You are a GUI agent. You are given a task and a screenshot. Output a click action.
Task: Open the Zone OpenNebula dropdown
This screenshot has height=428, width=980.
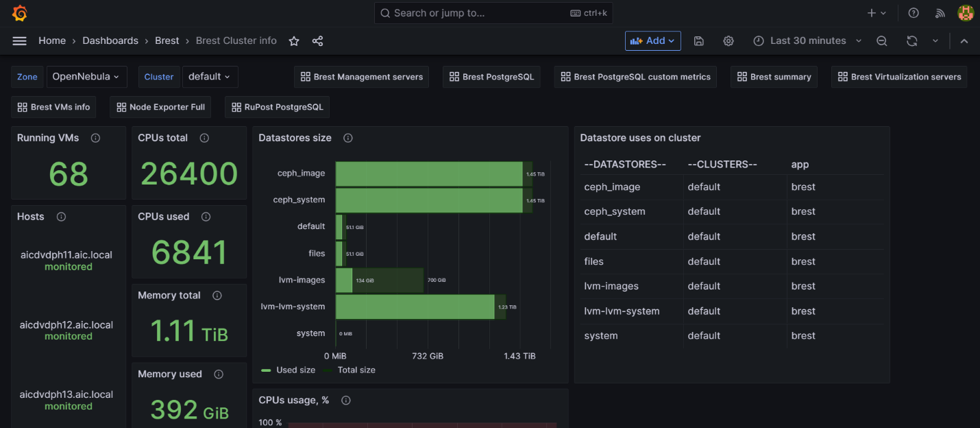pos(86,77)
